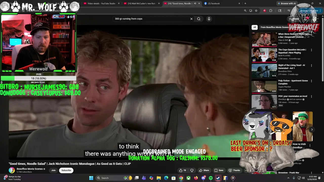
Task: Open File Explorer from the taskbar
Action: tap(159, 178)
